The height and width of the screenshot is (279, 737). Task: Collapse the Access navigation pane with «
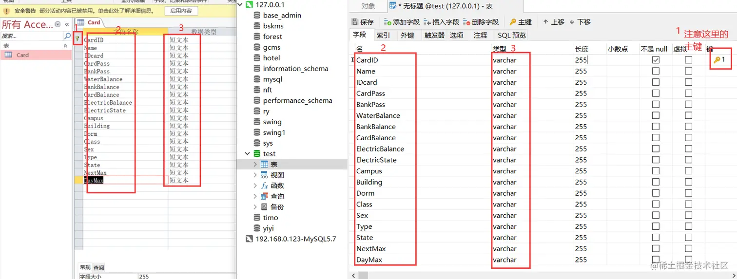[67, 24]
